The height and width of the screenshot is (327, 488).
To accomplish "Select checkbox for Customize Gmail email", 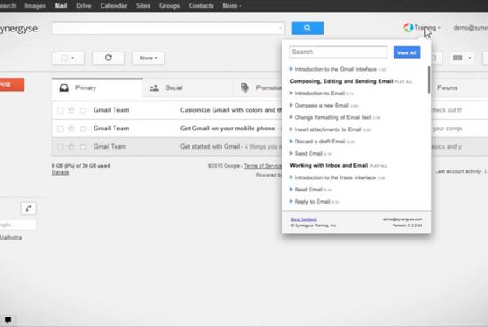I will (x=60, y=110).
